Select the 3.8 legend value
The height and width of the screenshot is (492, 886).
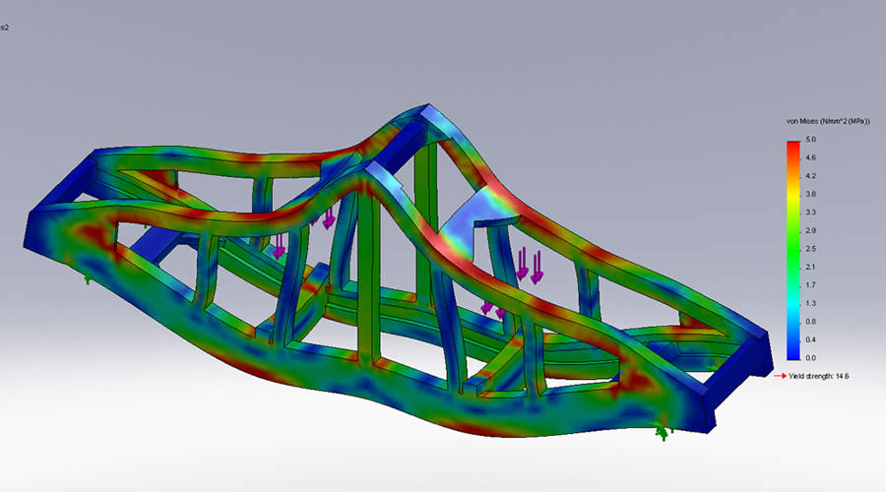810,195
